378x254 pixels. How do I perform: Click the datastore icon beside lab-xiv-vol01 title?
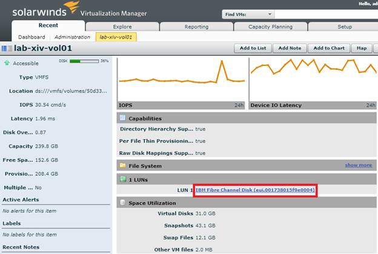pos(7,48)
